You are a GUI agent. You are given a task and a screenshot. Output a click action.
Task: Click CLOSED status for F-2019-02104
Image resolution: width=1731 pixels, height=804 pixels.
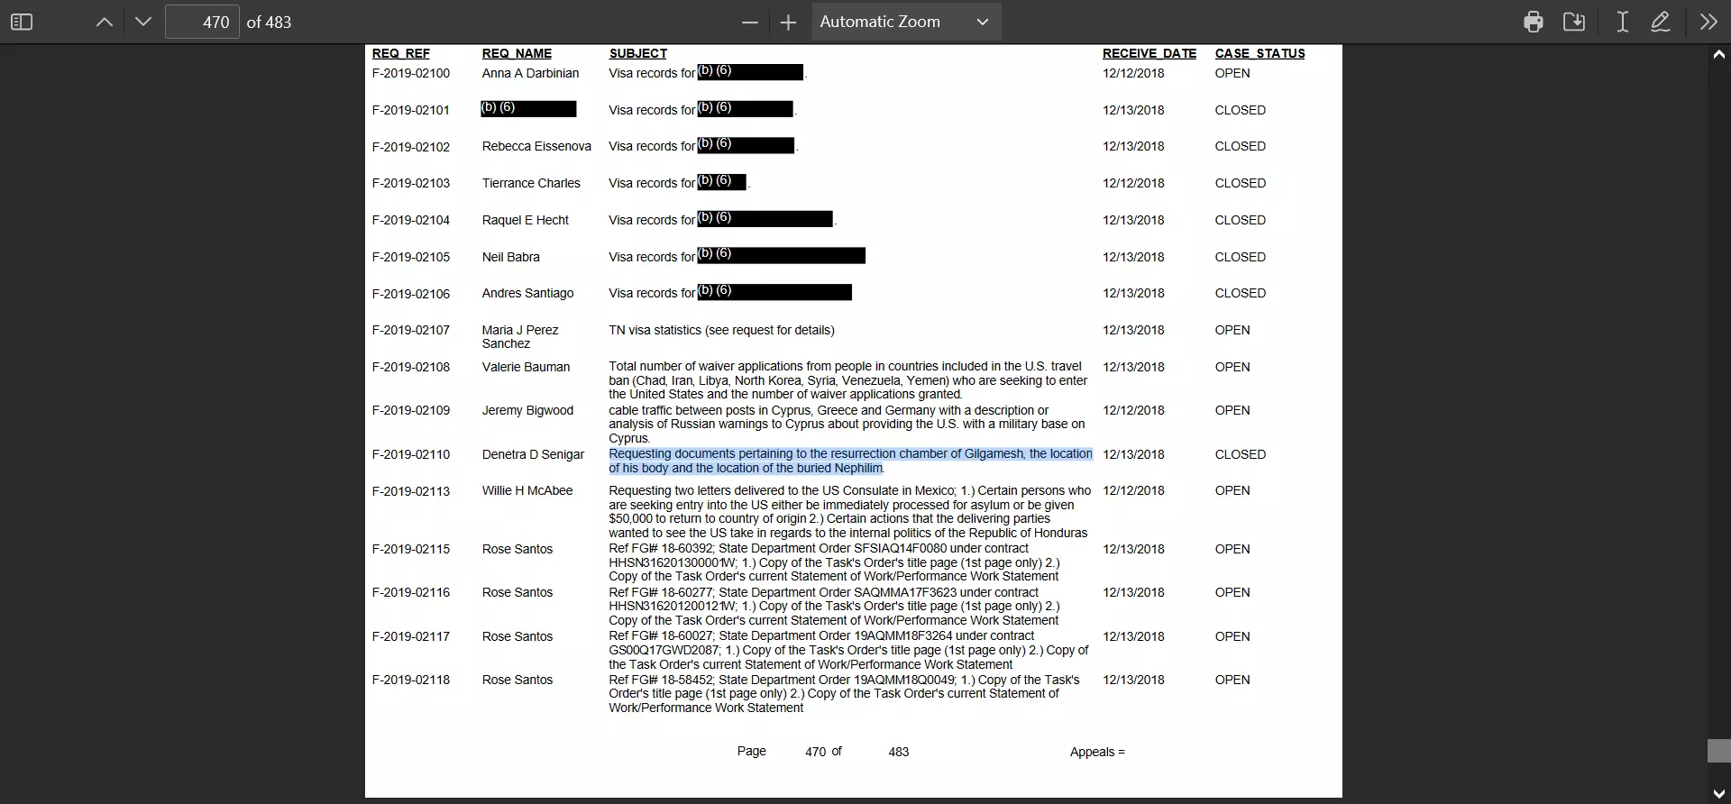coord(1240,220)
